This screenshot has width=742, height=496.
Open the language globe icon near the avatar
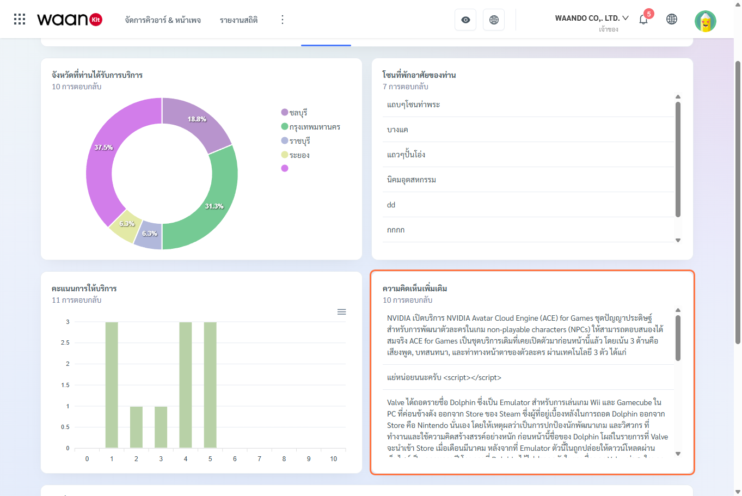(x=672, y=20)
